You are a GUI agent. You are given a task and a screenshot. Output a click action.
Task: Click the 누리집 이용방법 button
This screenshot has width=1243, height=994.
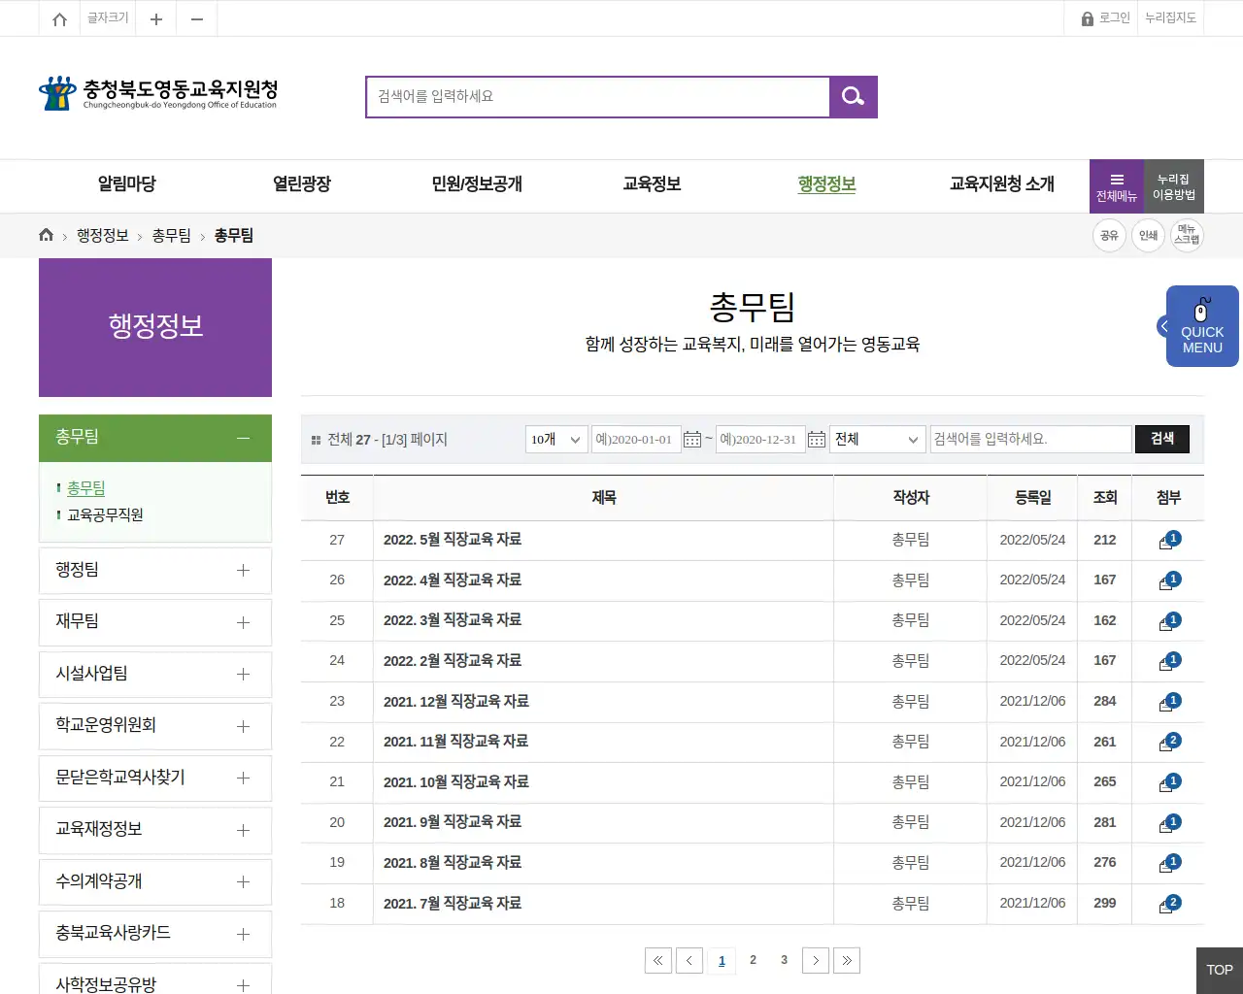coord(1174,186)
